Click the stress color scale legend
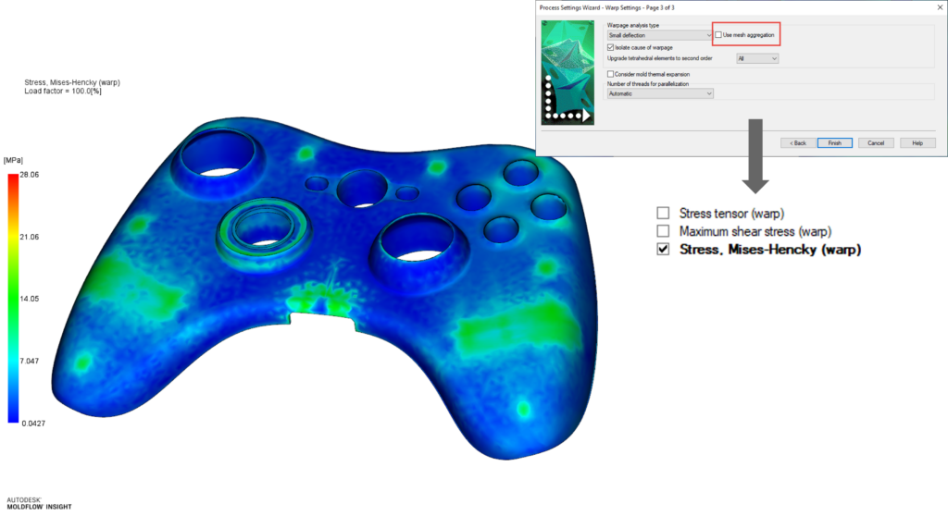 (13, 298)
